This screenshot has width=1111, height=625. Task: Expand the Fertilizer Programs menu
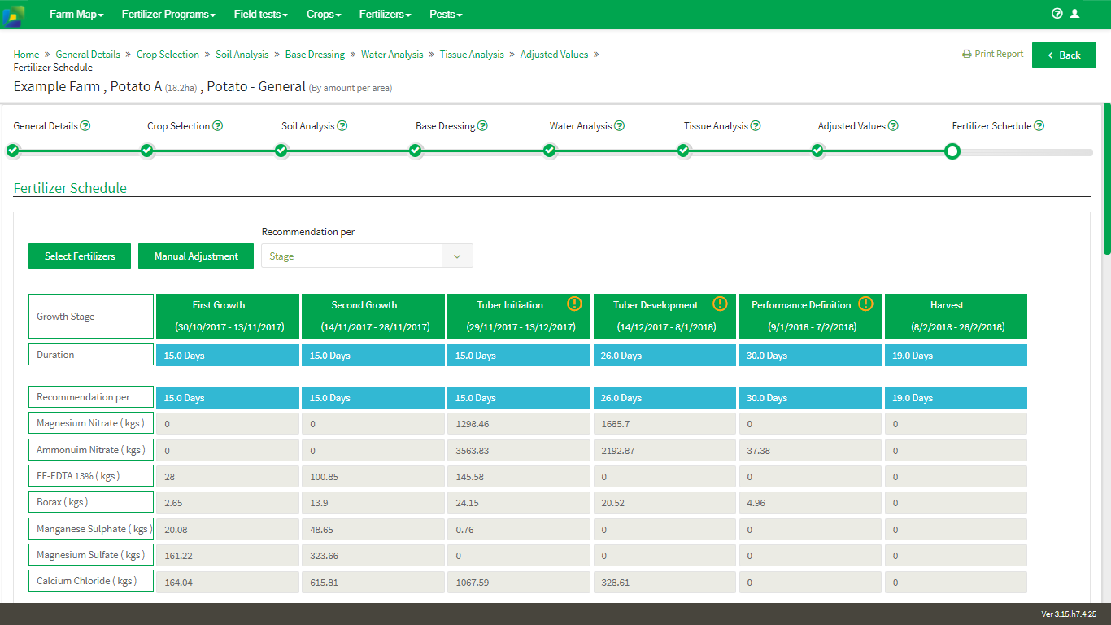[168, 15]
